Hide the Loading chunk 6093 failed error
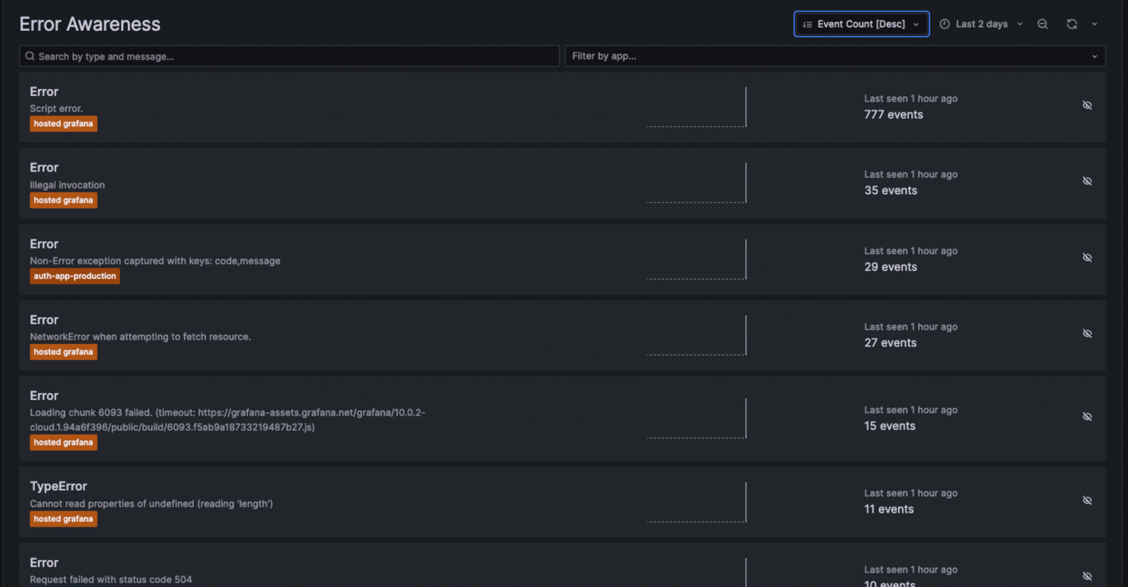Viewport: 1128px width, 587px height. [x=1087, y=417]
